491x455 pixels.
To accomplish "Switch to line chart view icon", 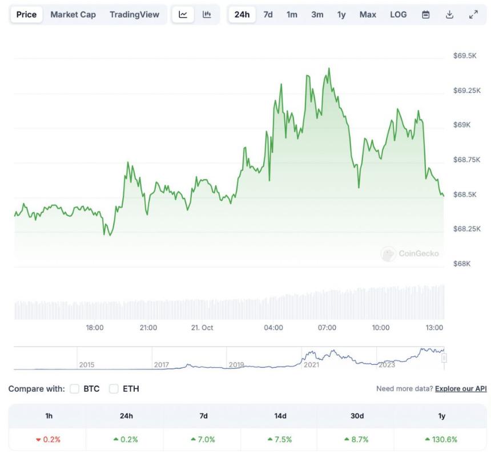I will [183, 14].
